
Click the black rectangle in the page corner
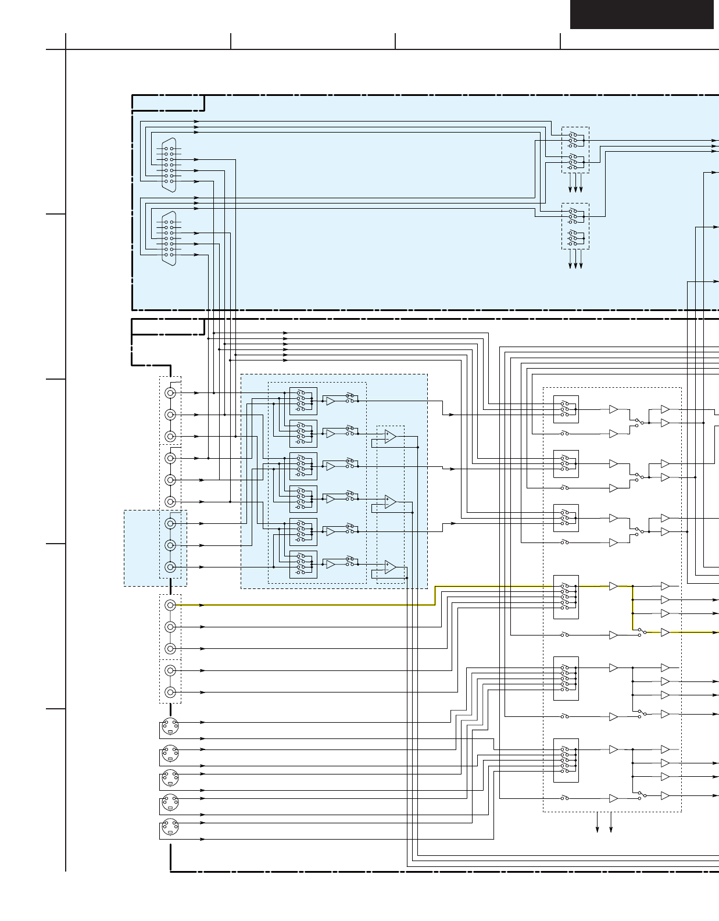642,14
